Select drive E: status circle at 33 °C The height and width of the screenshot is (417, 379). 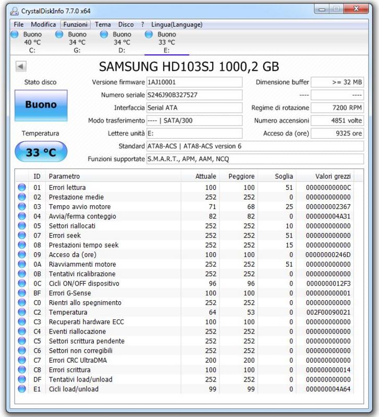(149, 34)
